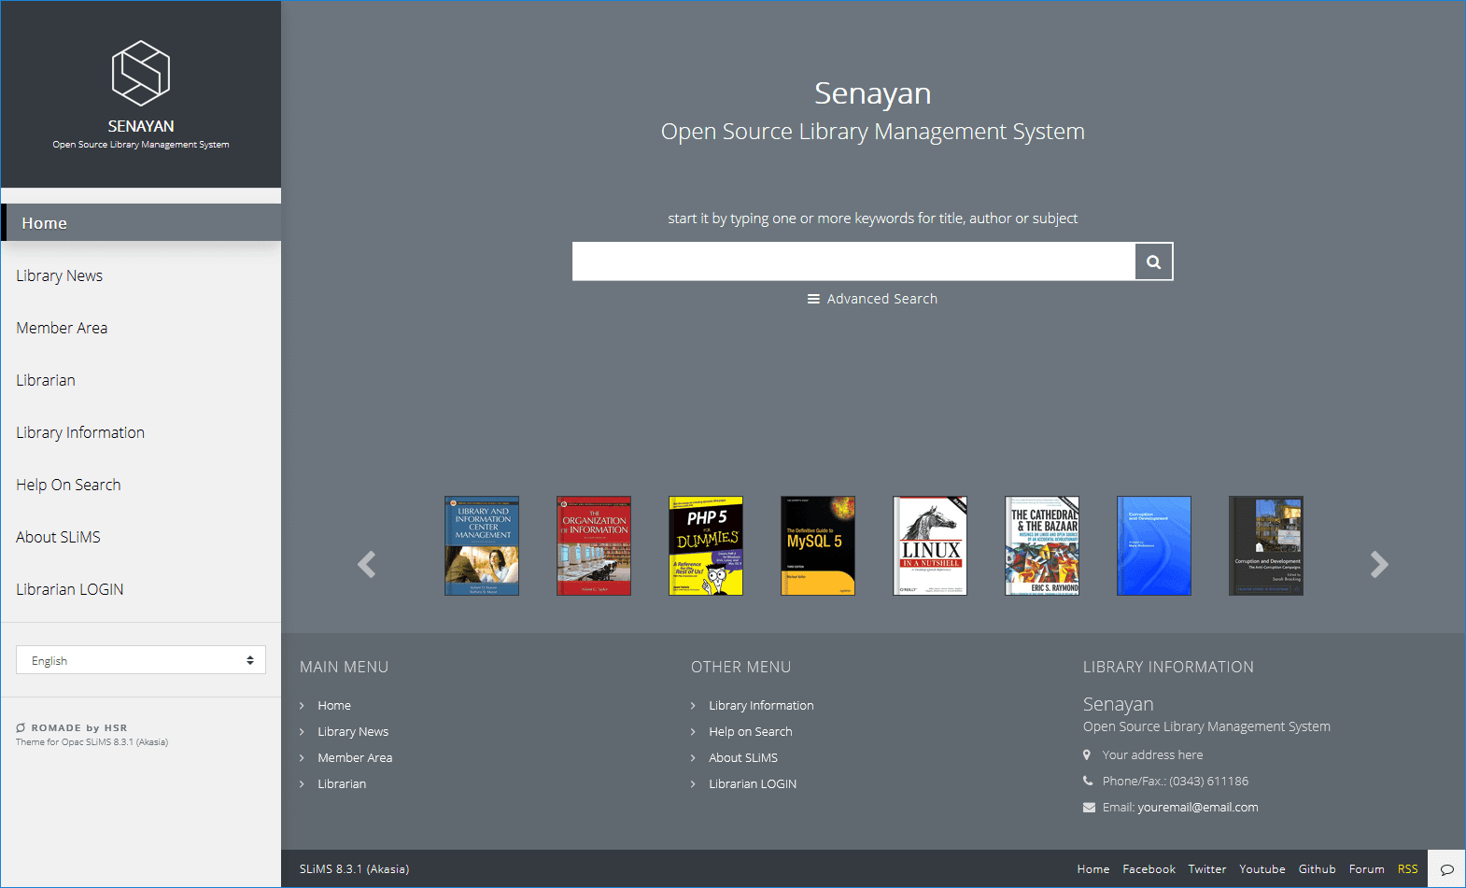Open Advanced Search options
1466x888 pixels.
click(x=872, y=299)
